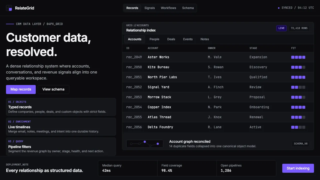Click the SYNCED / 04:12 UTC status
Image resolution: width=320 pixels, height=180 pixels.
(296, 8)
